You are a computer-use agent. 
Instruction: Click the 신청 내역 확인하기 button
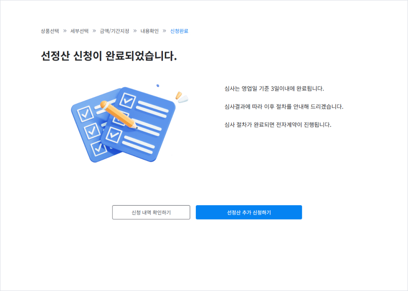click(x=151, y=212)
